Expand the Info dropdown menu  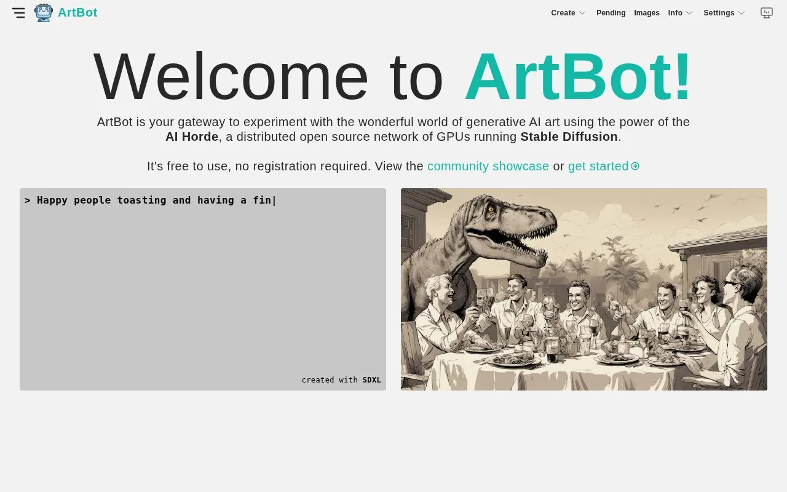[x=681, y=13]
